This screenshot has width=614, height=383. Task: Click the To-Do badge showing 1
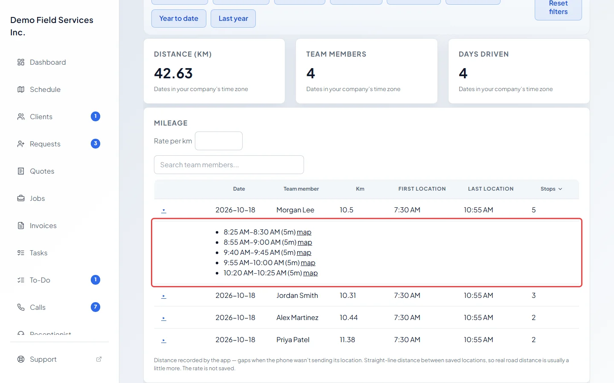(96, 280)
